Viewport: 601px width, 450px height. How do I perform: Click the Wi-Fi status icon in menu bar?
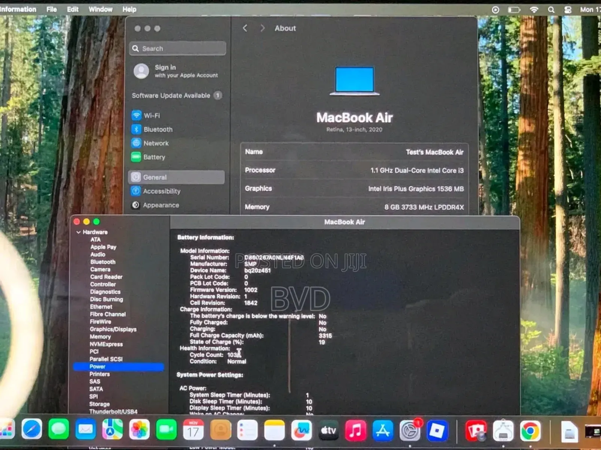[x=534, y=10]
